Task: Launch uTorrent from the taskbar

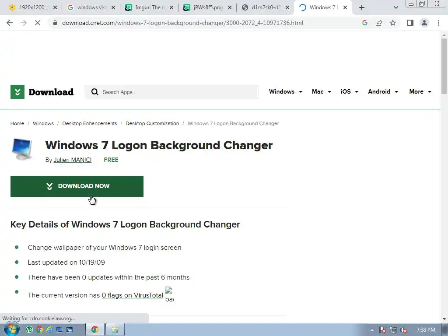Action: [x=29, y=330]
